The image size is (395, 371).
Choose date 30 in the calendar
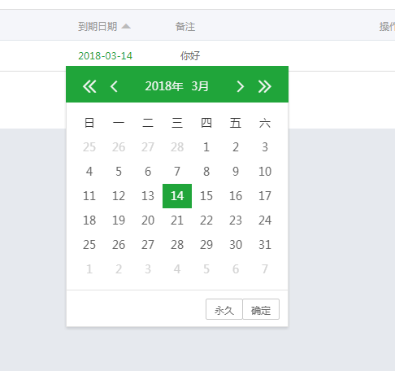tap(236, 245)
